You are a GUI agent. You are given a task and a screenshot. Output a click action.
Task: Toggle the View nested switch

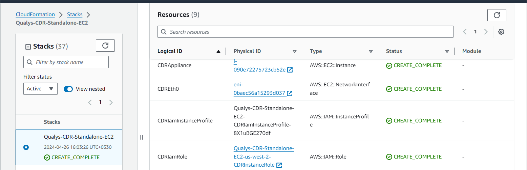click(68, 89)
